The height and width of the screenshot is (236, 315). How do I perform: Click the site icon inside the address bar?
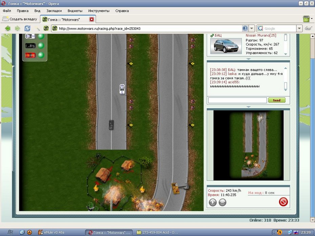coord(55,28)
